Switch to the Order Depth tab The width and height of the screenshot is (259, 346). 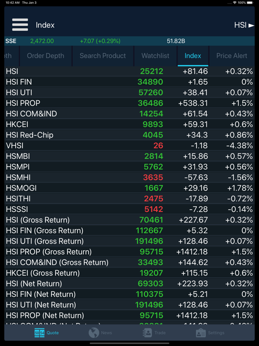(46, 56)
